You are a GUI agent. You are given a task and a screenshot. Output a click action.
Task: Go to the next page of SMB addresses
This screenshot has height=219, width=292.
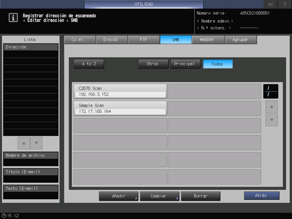point(272,120)
